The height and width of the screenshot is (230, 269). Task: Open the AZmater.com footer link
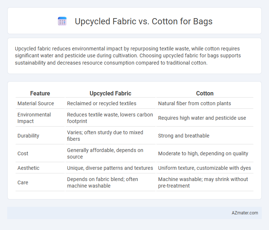click(x=245, y=213)
